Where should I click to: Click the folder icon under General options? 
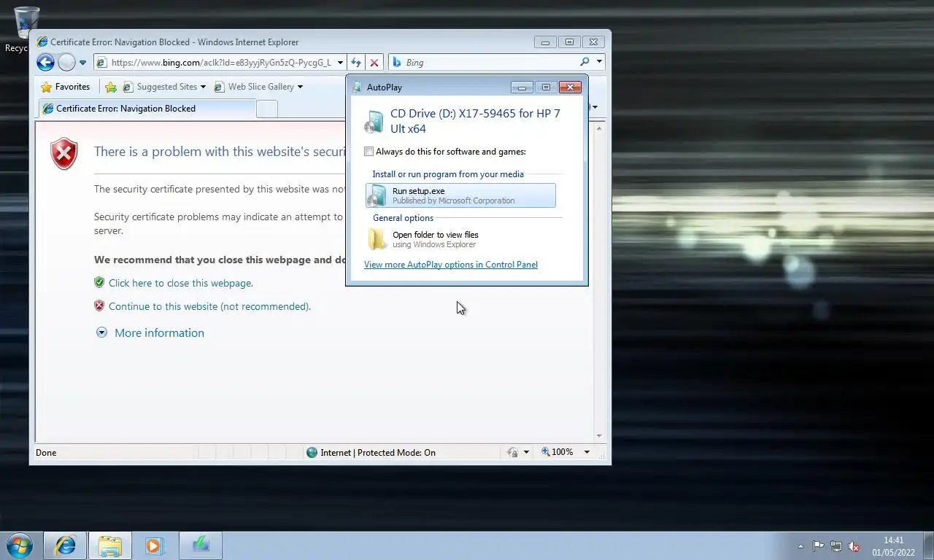tap(377, 239)
